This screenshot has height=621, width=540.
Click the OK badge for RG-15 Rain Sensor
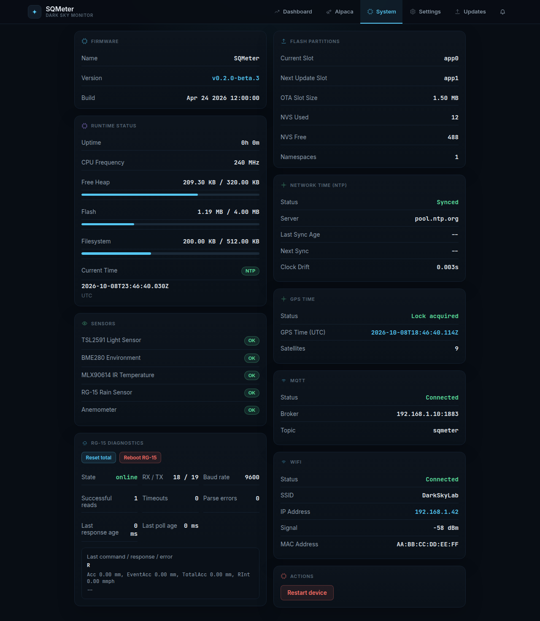[252, 393]
